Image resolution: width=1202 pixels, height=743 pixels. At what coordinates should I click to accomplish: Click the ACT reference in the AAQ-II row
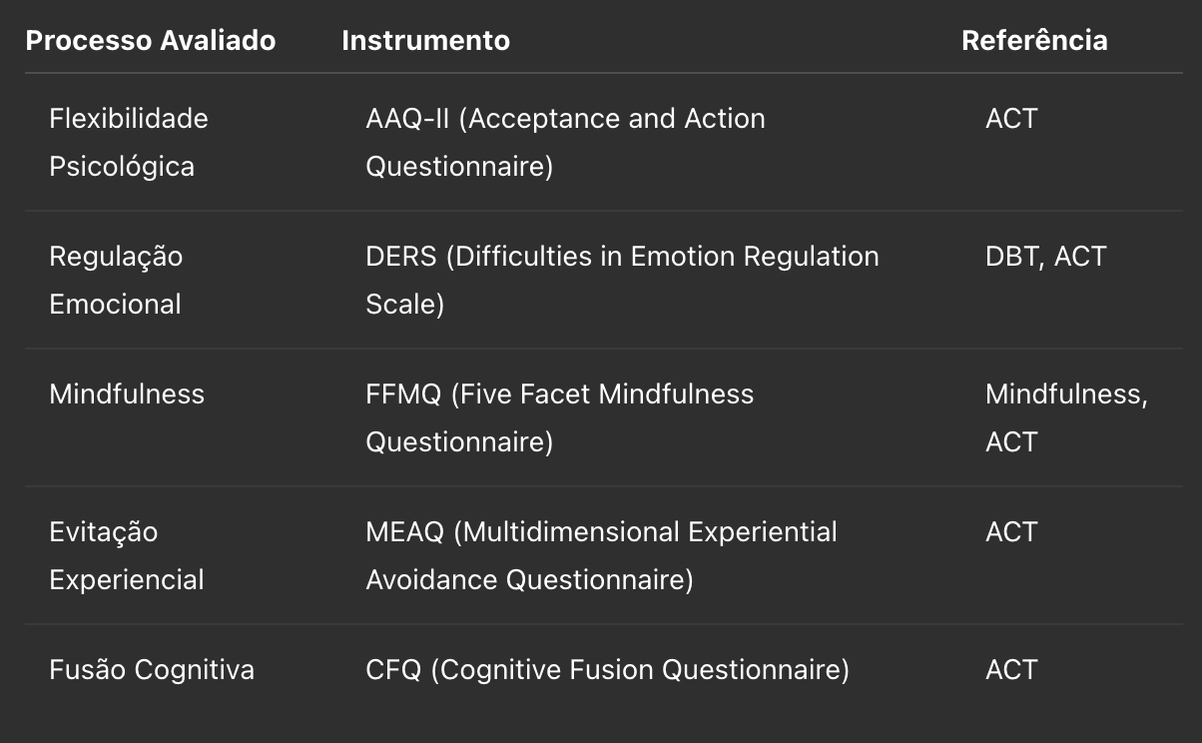tap(1011, 119)
